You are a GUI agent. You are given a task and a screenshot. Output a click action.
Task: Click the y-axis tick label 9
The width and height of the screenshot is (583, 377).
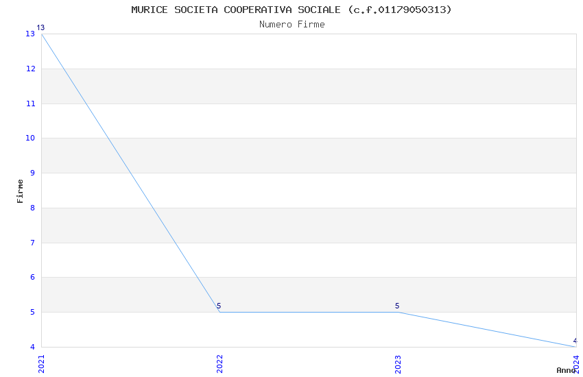(x=33, y=173)
